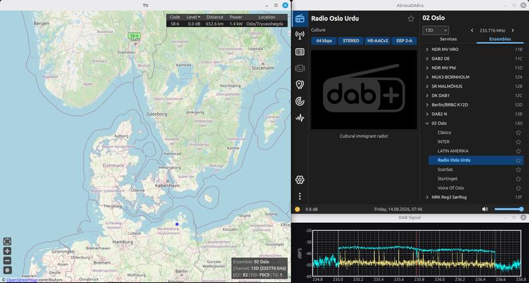Click the 58-6 transmitter marker on map
Viewport: 529px width, 283px height.
[x=134, y=36]
